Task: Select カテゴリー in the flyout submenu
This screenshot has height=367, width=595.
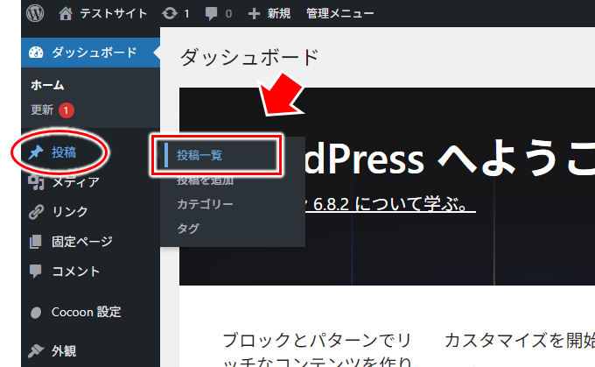Action: click(x=205, y=204)
